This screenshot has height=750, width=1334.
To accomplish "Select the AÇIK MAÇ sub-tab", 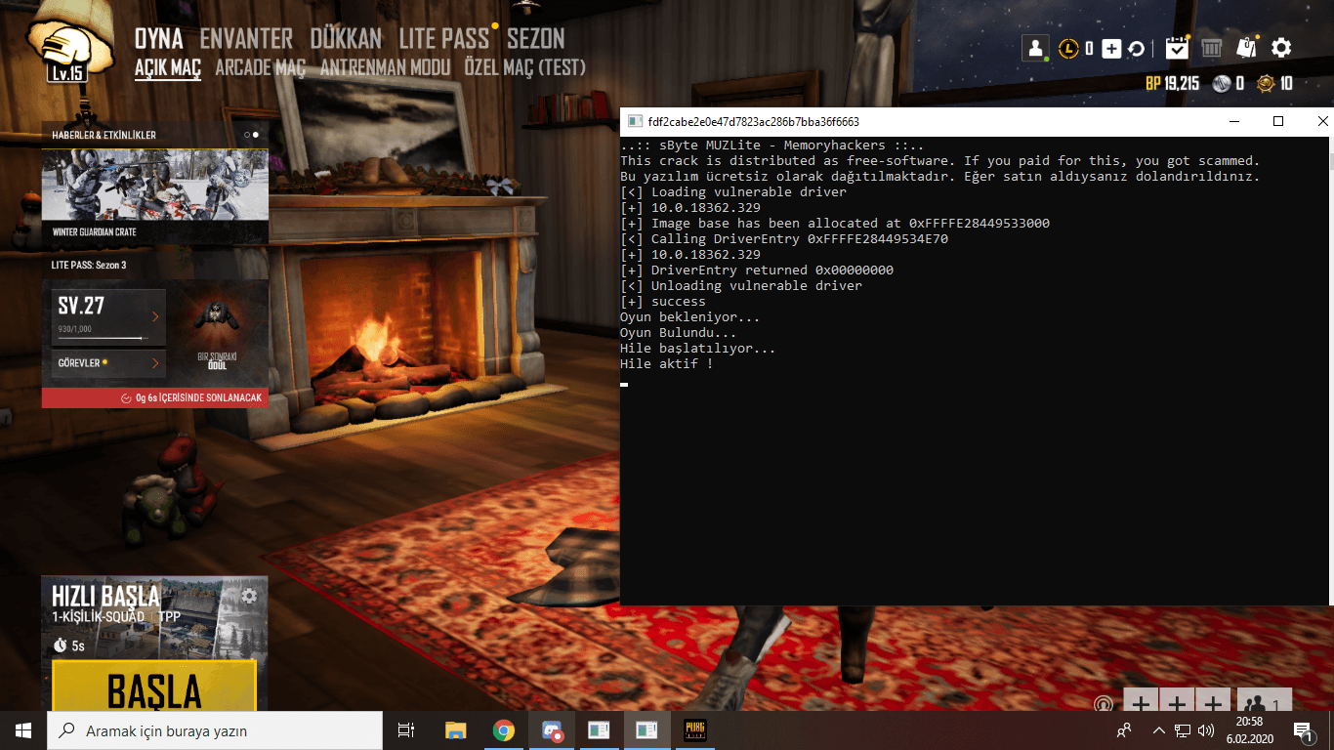I will [x=168, y=67].
